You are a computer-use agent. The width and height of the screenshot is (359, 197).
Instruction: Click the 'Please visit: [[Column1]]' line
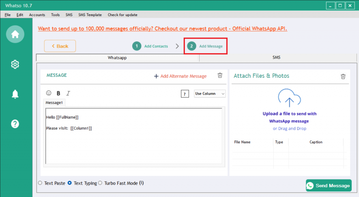pyautogui.click(x=69, y=128)
